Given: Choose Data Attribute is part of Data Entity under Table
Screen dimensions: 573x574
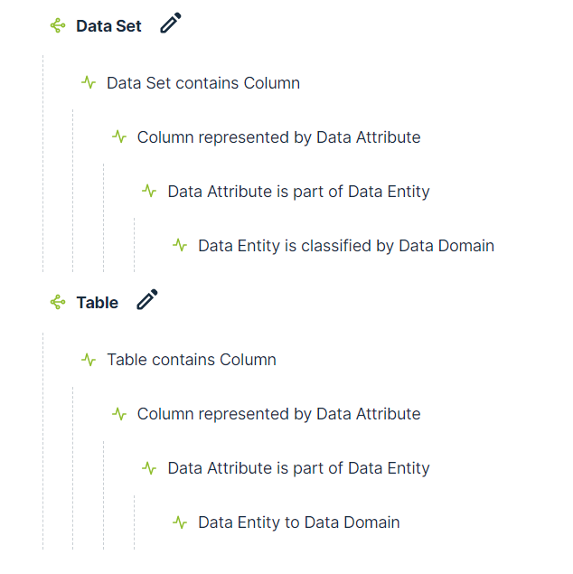Looking at the screenshot, I should click(x=298, y=468).
